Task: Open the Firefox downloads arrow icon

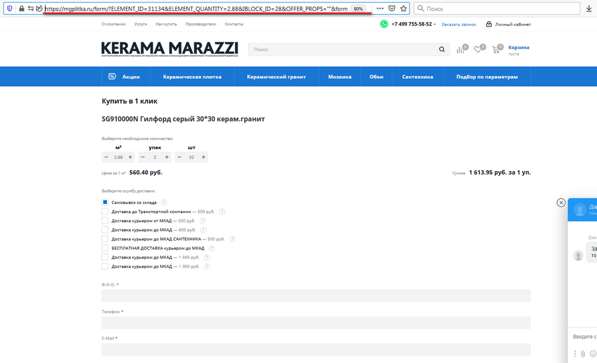Action: tap(589, 9)
